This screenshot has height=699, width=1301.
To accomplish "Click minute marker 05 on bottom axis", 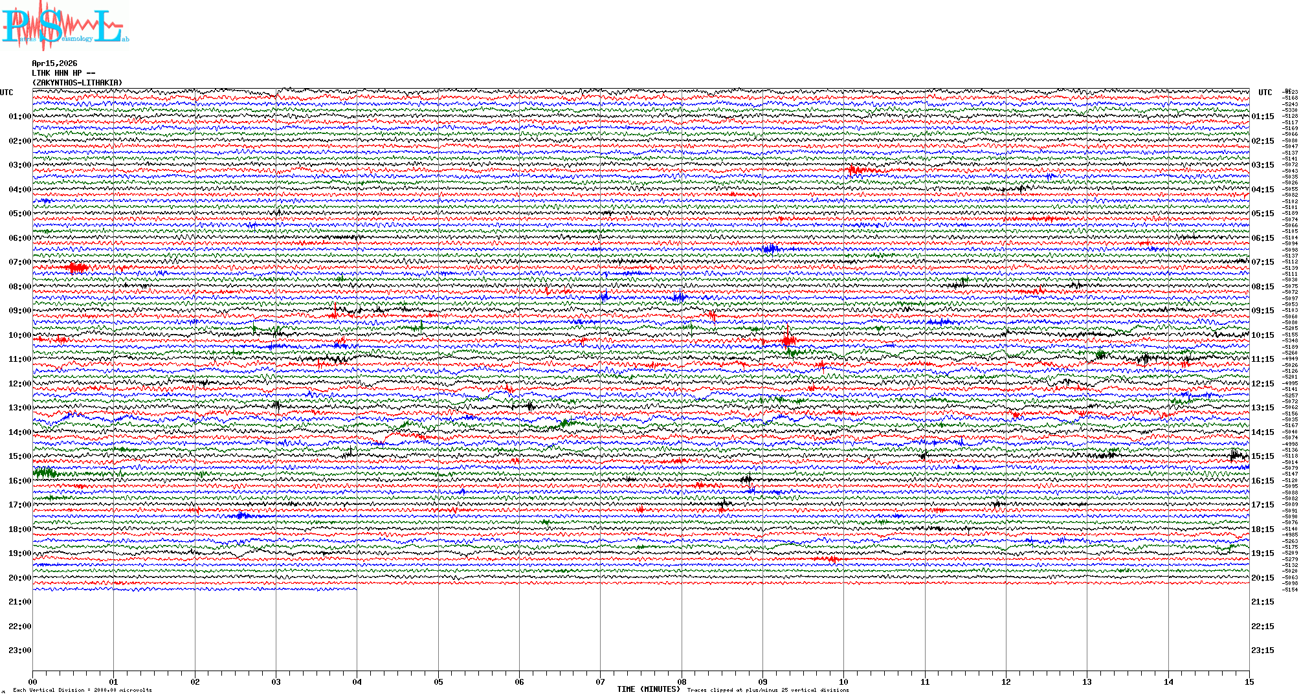I will [438, 682].
